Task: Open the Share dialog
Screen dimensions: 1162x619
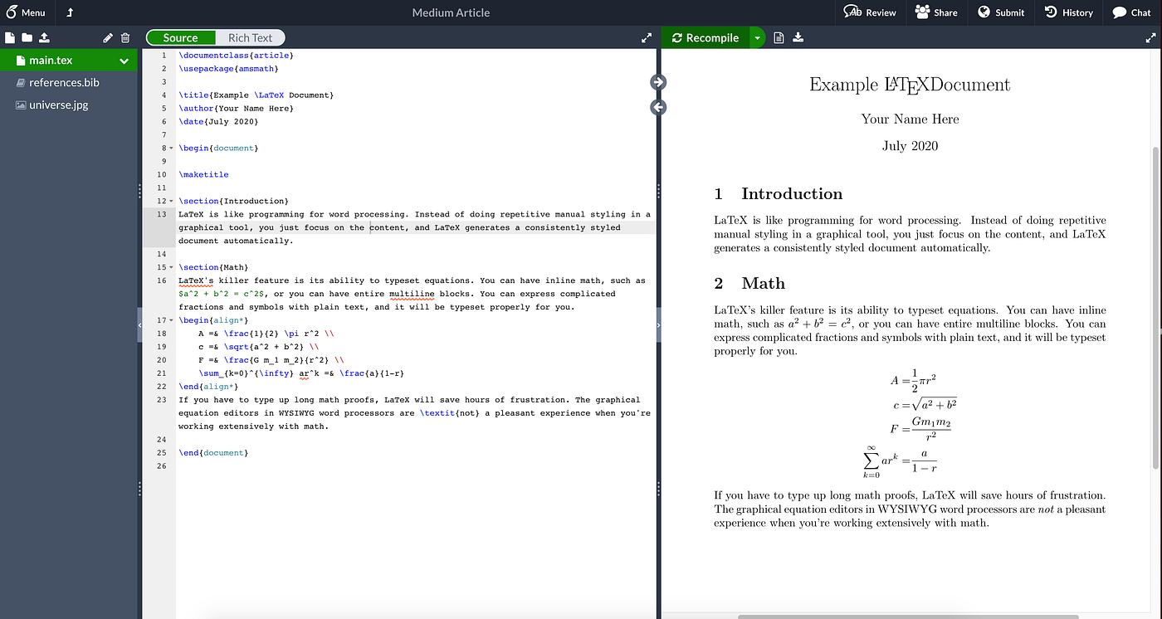Action: point(936,12)
